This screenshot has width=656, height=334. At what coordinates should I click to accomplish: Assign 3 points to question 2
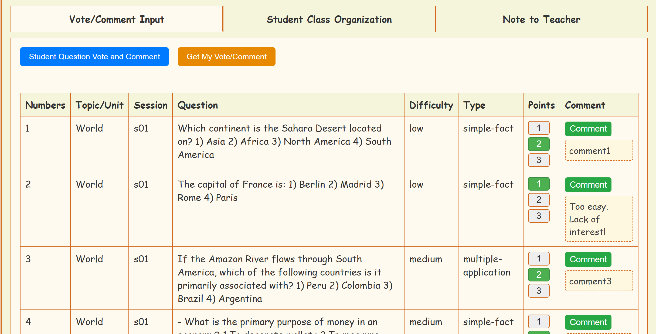(539, 216)
